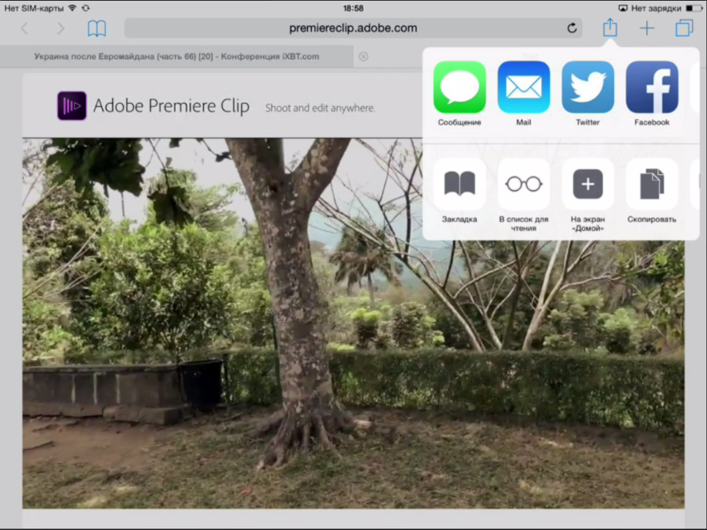Go forward with the Safari forward arrow
Image resolution: width=707 pixels, height=530 pixels.
61,29
